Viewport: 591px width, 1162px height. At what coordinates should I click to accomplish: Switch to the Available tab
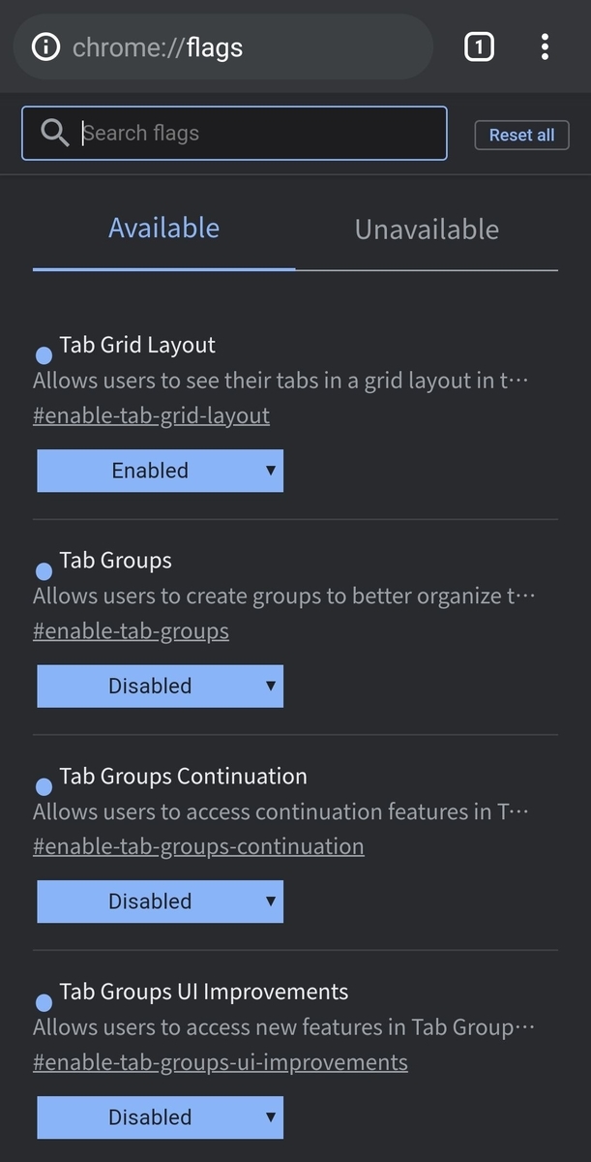[163, 229]
